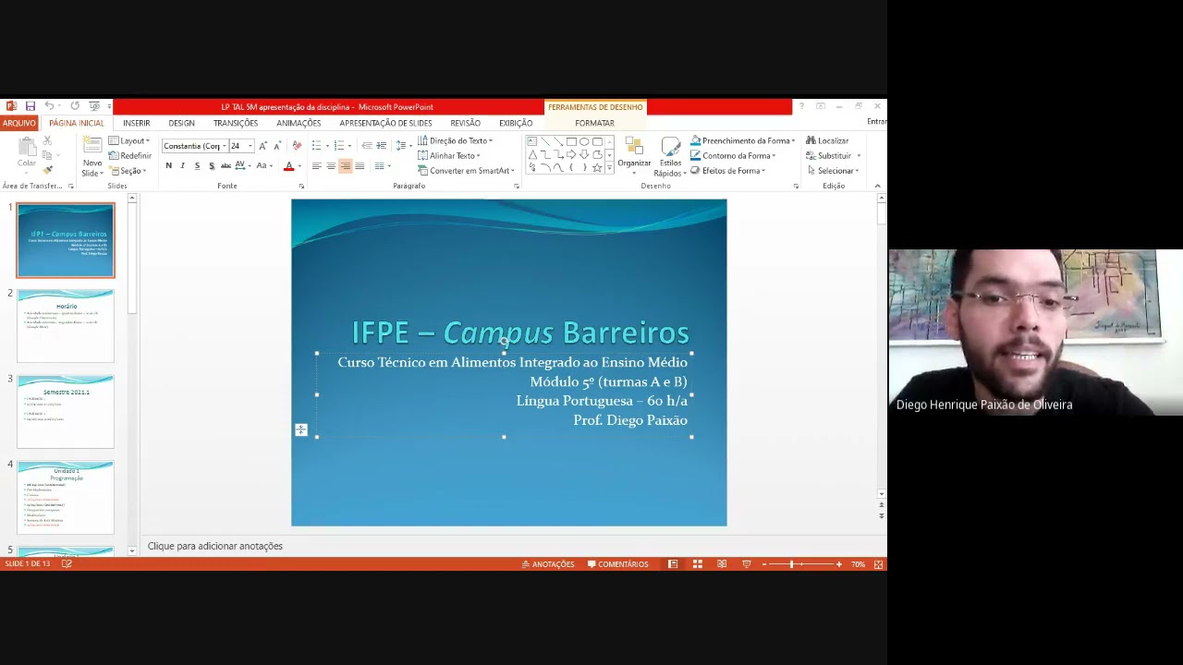Expand the Layout dropdown
The image size is (1183, 665).
[x=129, y=141]
